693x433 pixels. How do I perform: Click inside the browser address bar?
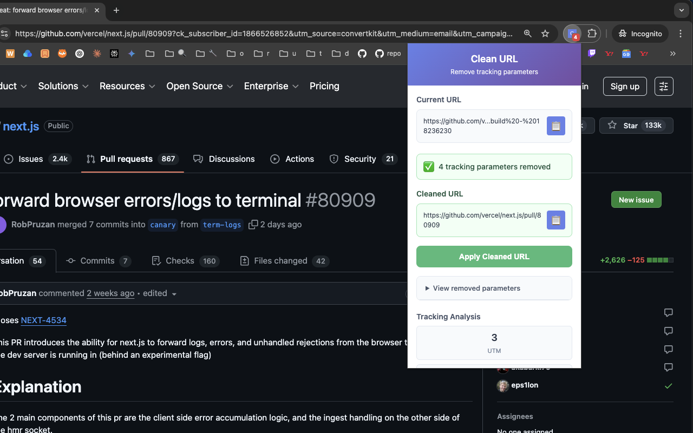[x=271, y=33]
